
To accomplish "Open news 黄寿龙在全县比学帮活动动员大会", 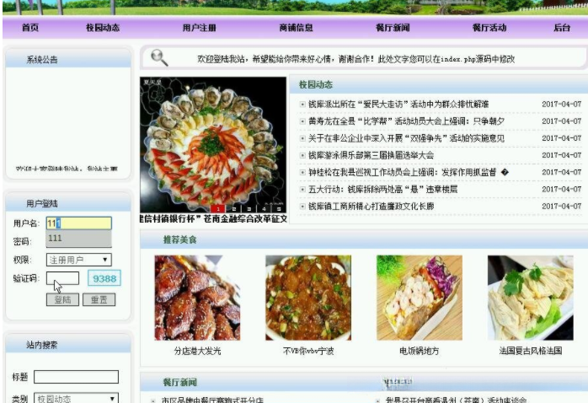I will click(x=406, y=121).
